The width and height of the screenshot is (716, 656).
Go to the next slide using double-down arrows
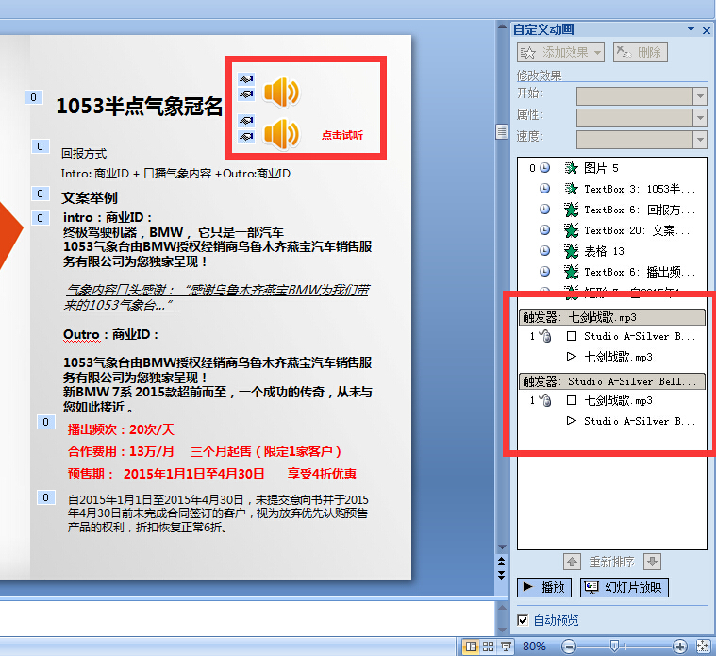click(502, 575)
